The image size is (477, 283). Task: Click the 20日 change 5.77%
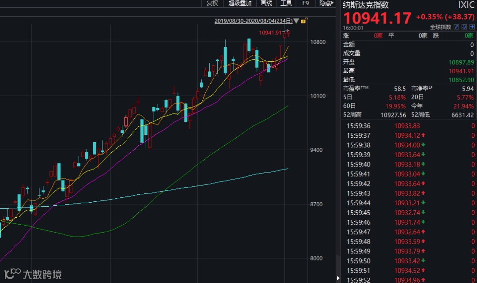466,97
